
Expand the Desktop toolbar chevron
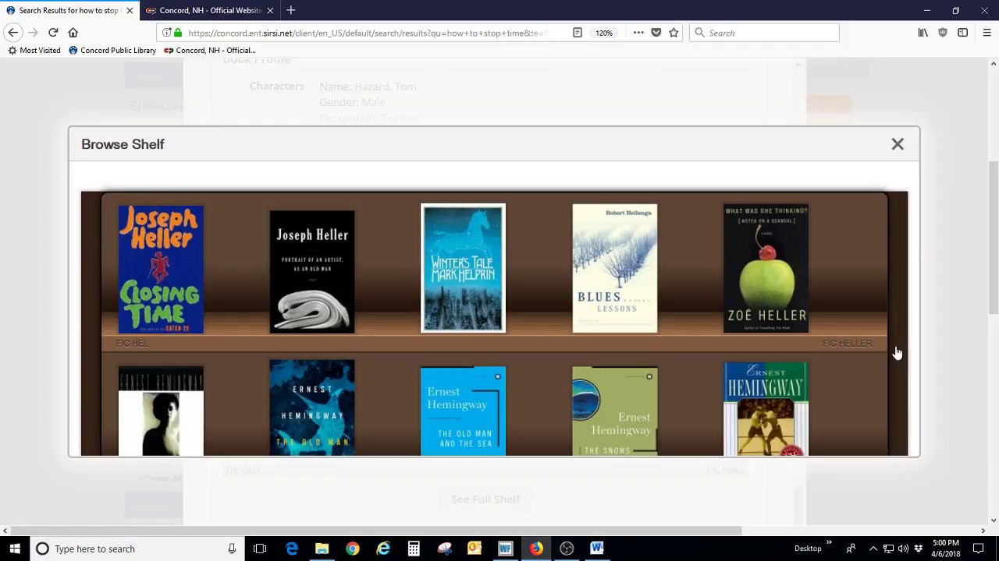[829, 543]
